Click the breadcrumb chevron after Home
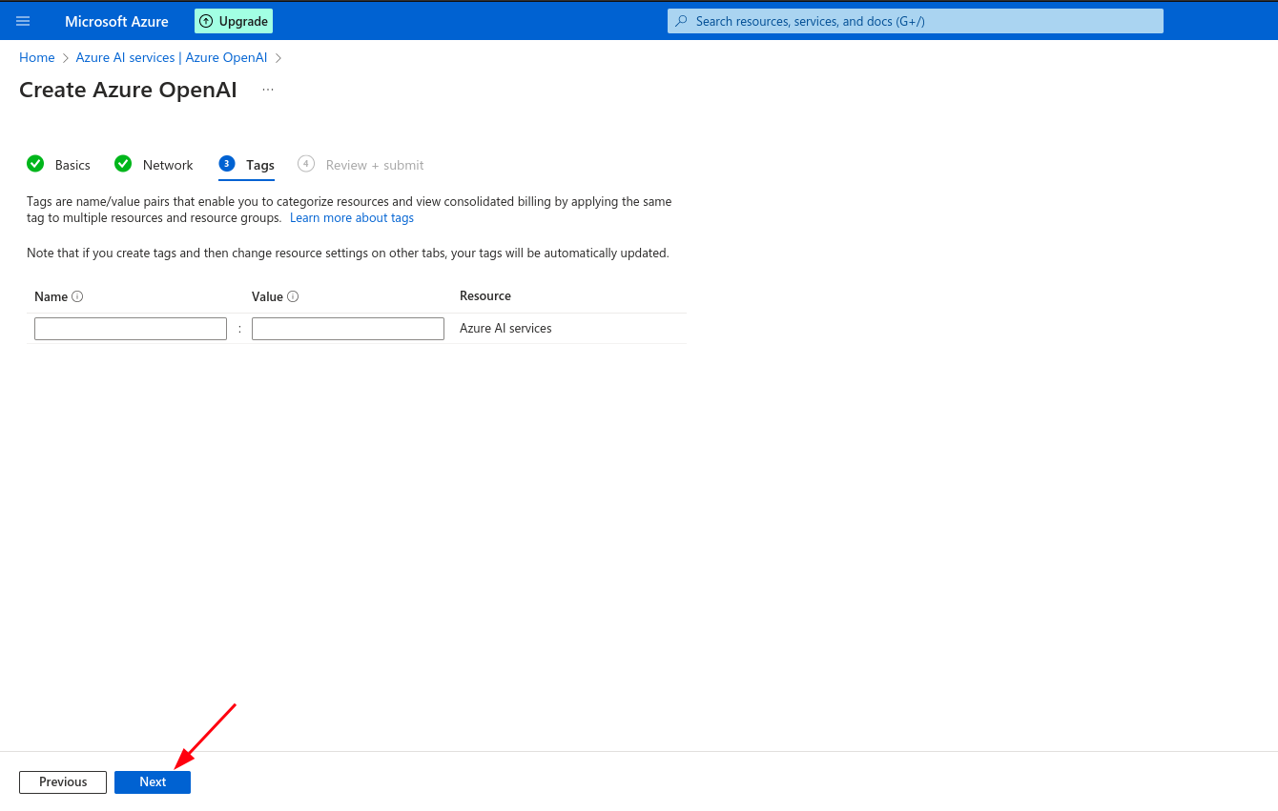This screenshot has height=811, width=1278. (x=66, y=58)
